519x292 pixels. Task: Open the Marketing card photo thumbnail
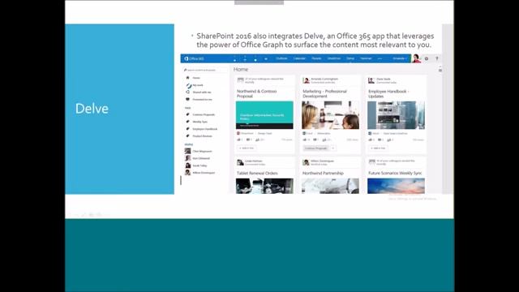coord(330,115)
